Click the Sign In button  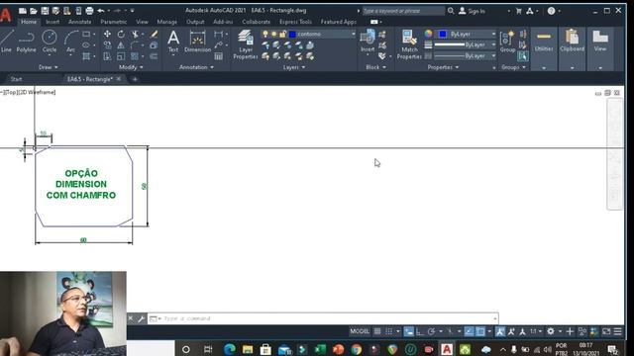(x=472, y=11)
